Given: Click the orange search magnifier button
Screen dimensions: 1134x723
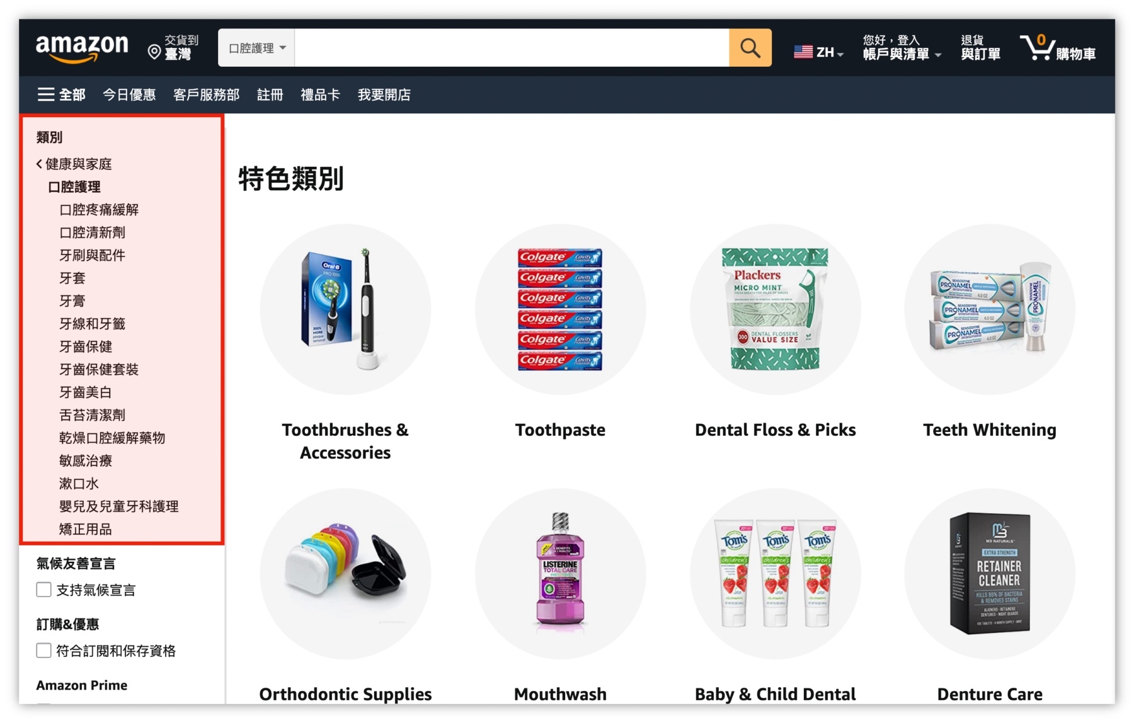Looking at the screenshot, I should click(750, 48).
